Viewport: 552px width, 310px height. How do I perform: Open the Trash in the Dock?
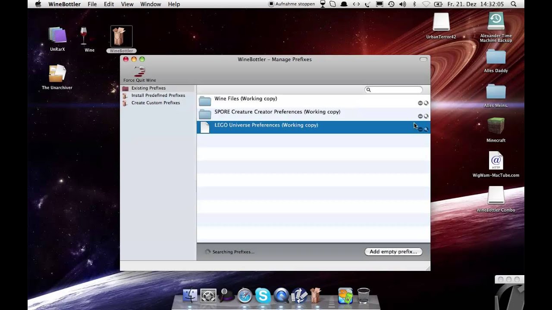click(x=364, y=296)
